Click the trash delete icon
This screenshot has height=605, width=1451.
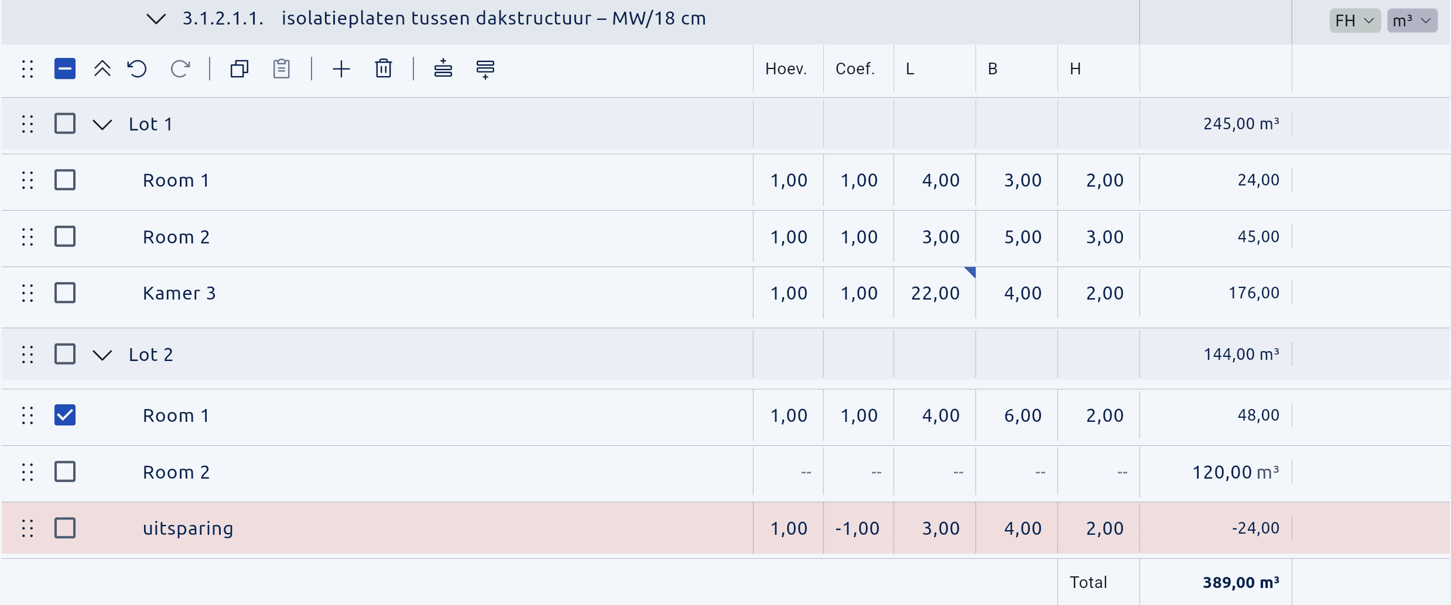click(384, 69)
